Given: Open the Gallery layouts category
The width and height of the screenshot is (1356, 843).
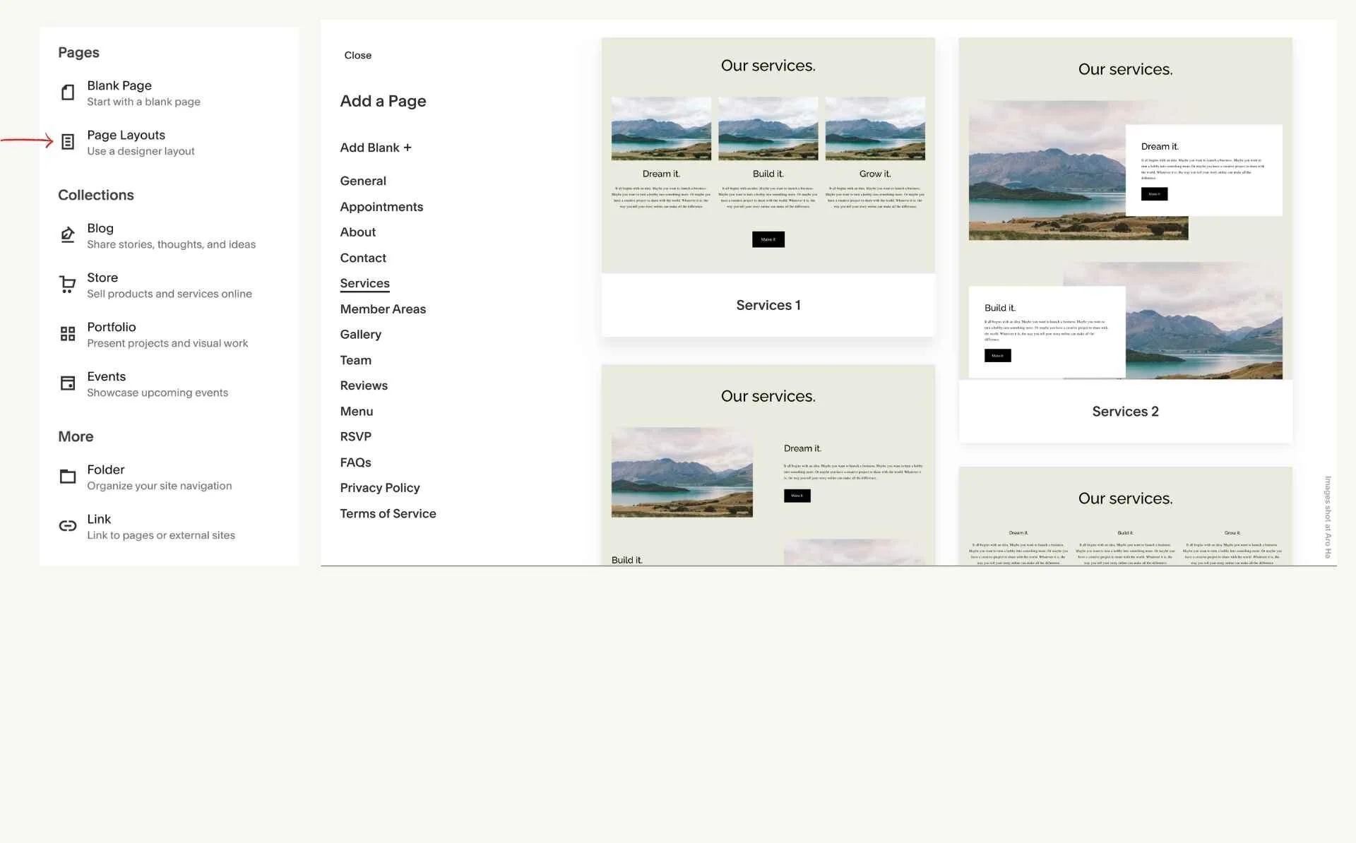Looking at the screenshot, I should click(360, 335).
